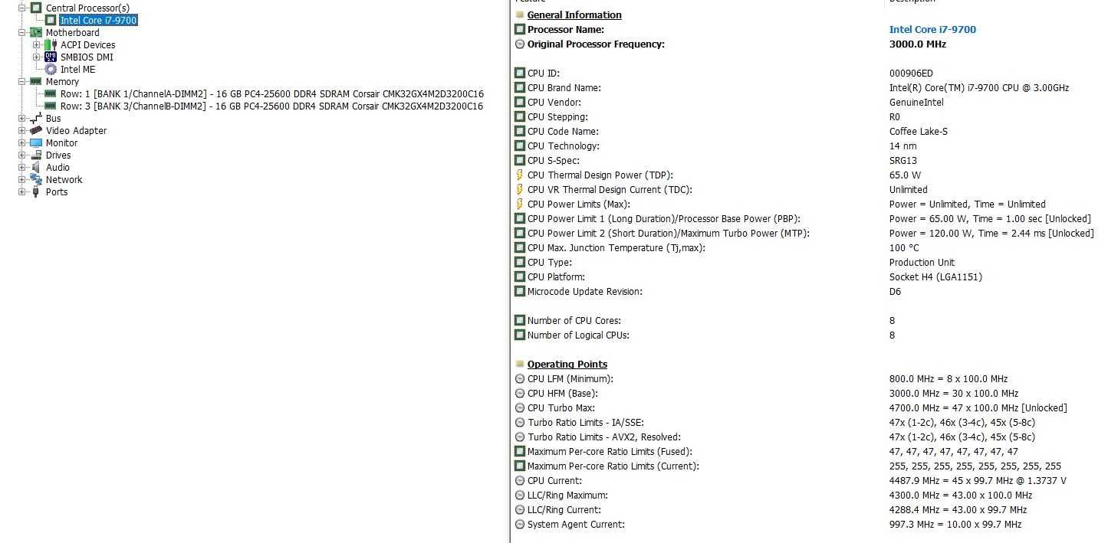This screenshot has height=543, width=1108.
Task: Click the SMBIOS DMI icon
Action: [51, 57]
